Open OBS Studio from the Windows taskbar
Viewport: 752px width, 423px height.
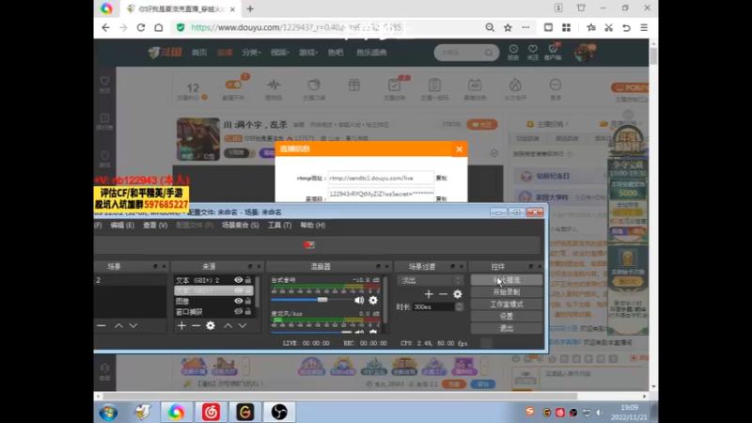pos(279,412)
